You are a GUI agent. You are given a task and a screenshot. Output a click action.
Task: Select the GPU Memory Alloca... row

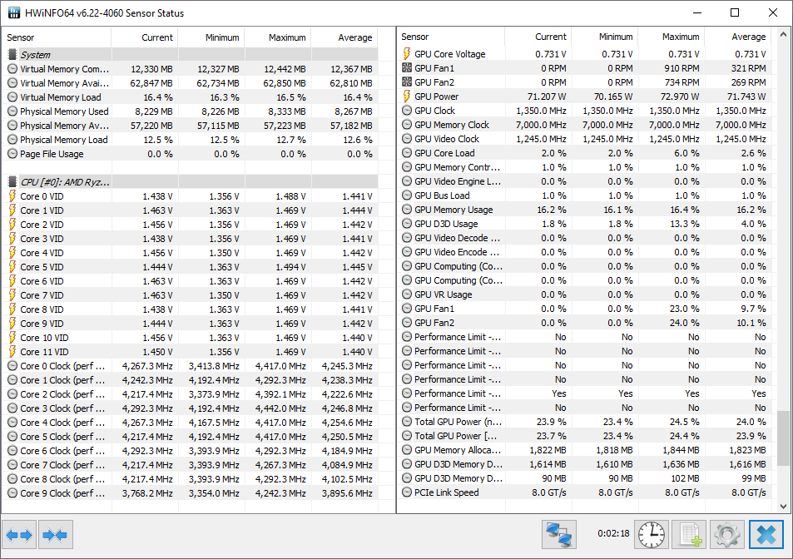[x=585, y=450]
